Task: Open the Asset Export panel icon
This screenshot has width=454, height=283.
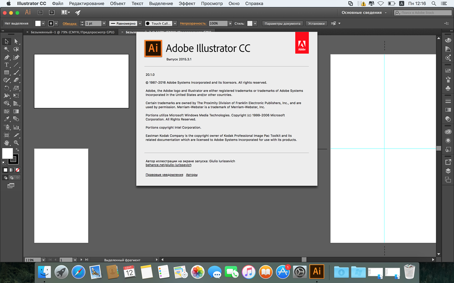Action: pos(448,162)
